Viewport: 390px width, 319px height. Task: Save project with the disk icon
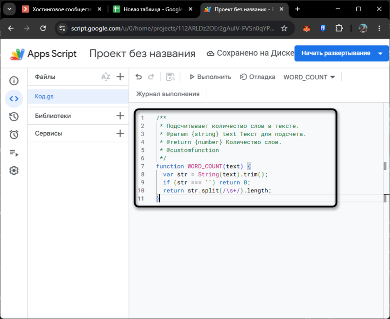170,77
